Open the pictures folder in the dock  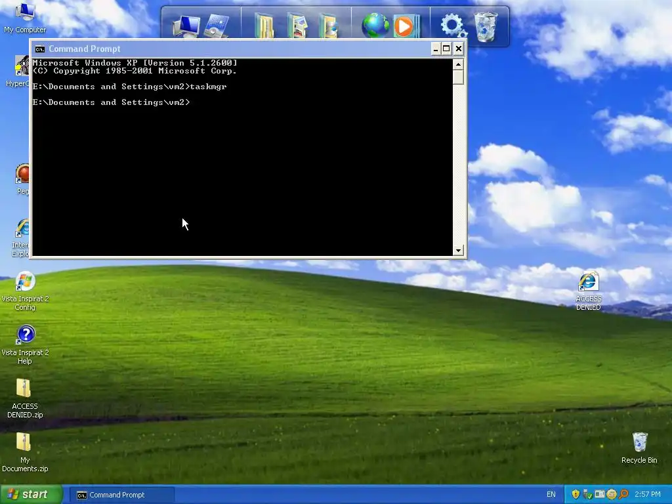point(297,26)
